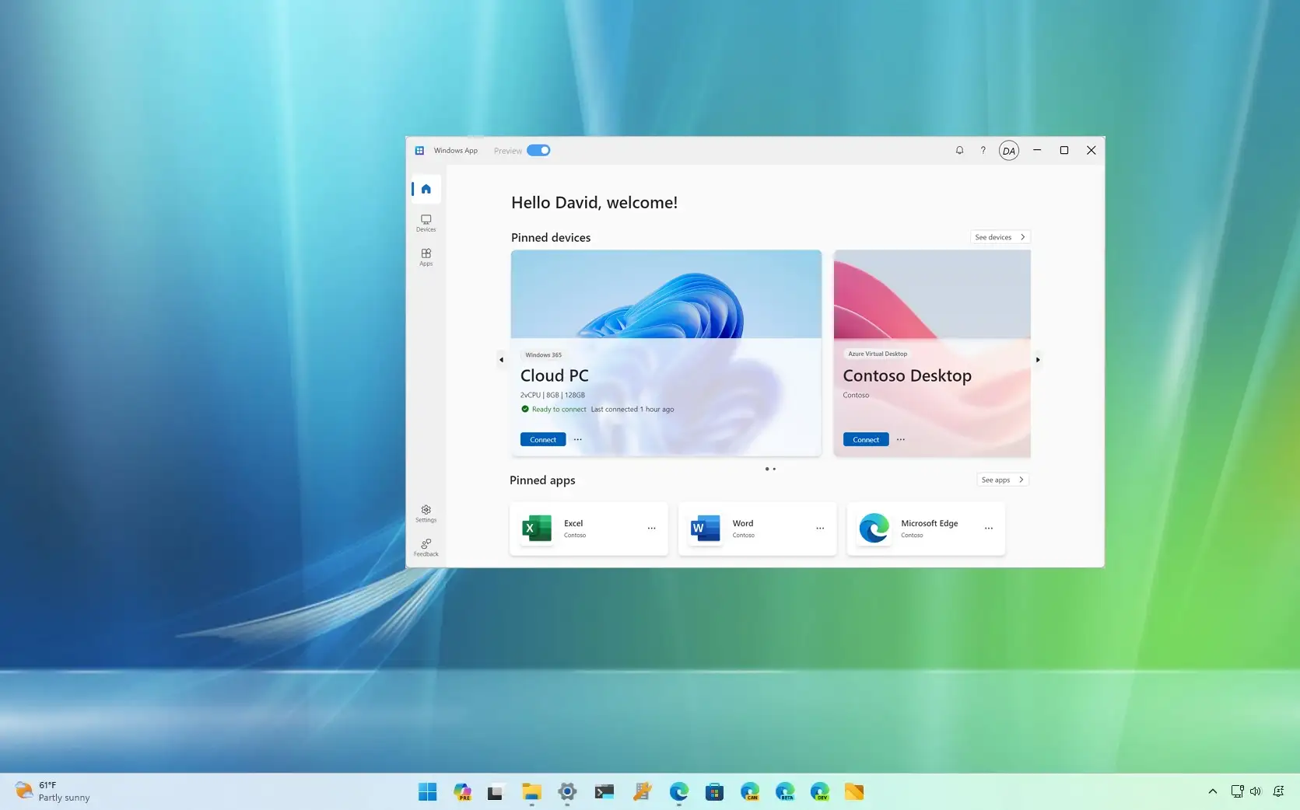
Task: Open the DA account profile avatar
Action: [1008, 150]
